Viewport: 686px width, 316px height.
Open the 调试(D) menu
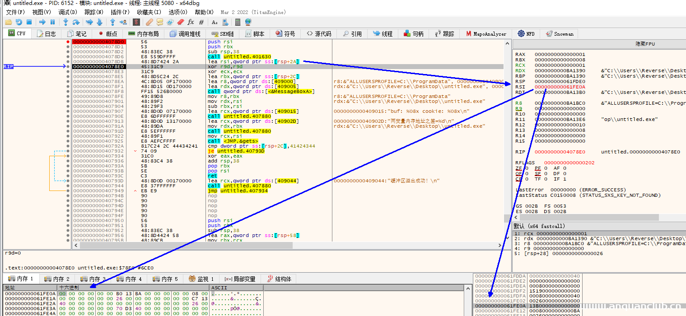point(67,12)
